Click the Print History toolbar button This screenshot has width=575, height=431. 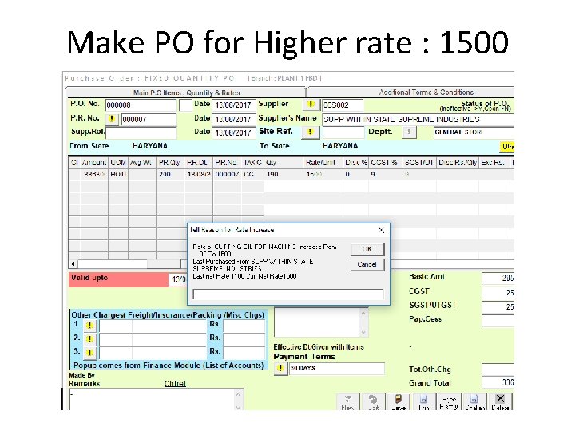coord(449,402)
